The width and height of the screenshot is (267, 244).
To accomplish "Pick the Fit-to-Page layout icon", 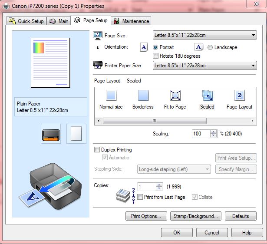I will (x=175, y=96).
